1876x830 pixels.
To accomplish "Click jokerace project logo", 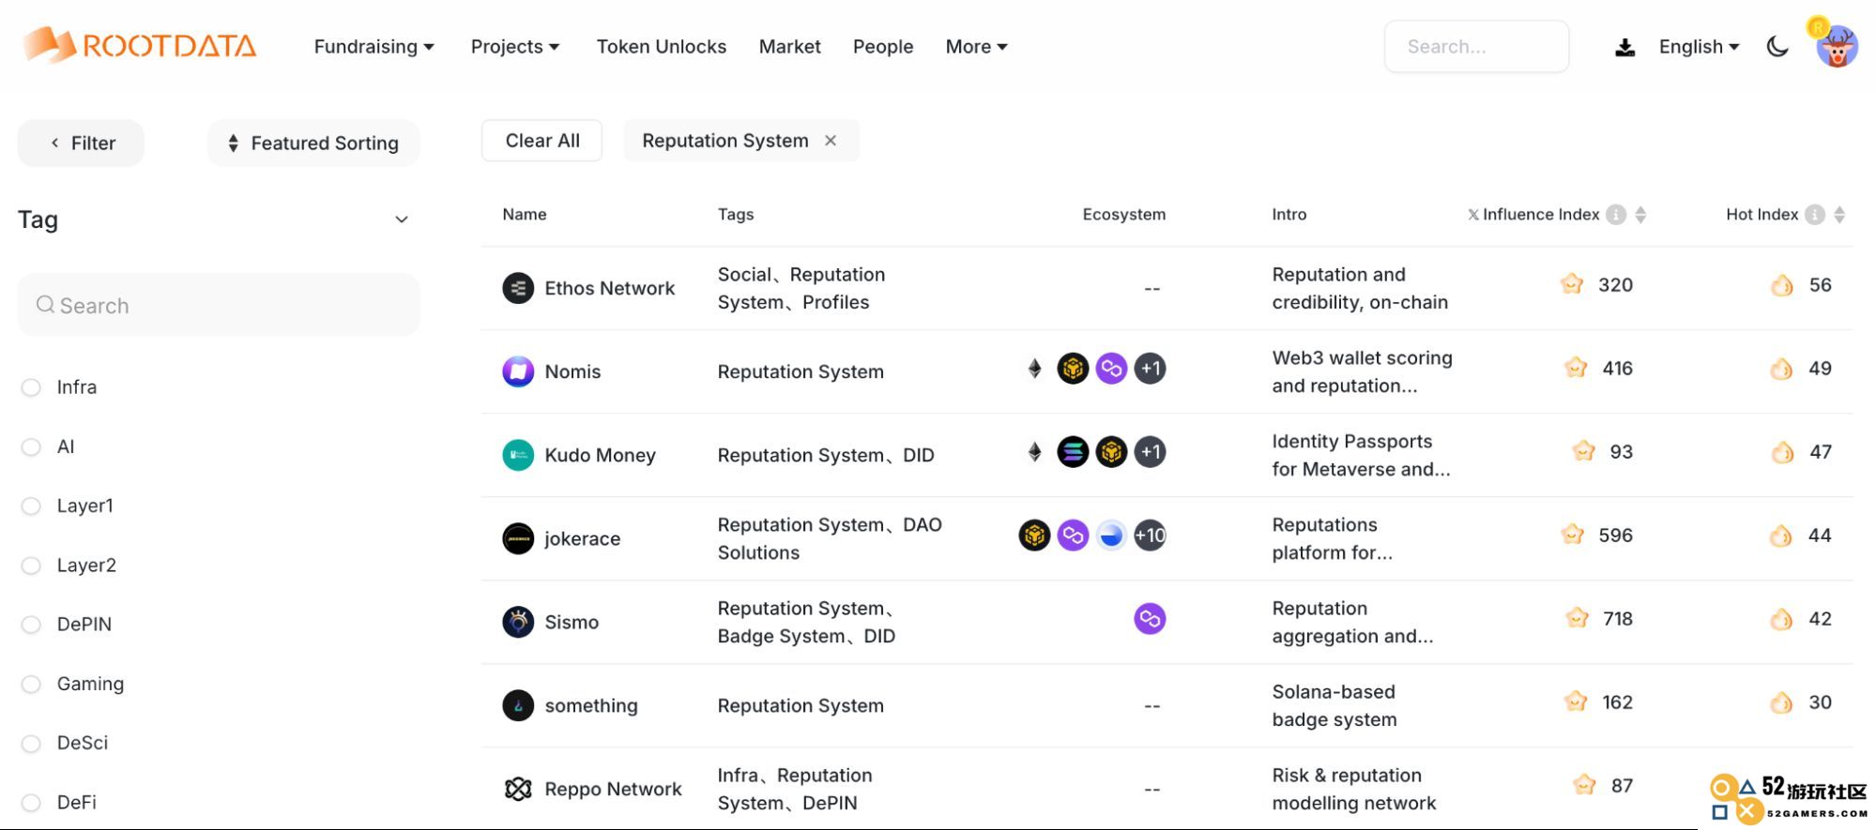I will coord(518,538).
